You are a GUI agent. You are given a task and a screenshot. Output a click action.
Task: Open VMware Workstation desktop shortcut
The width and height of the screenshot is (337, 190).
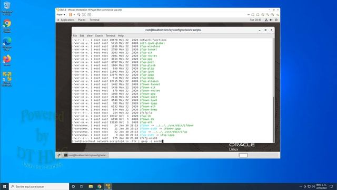coord(7,79)
